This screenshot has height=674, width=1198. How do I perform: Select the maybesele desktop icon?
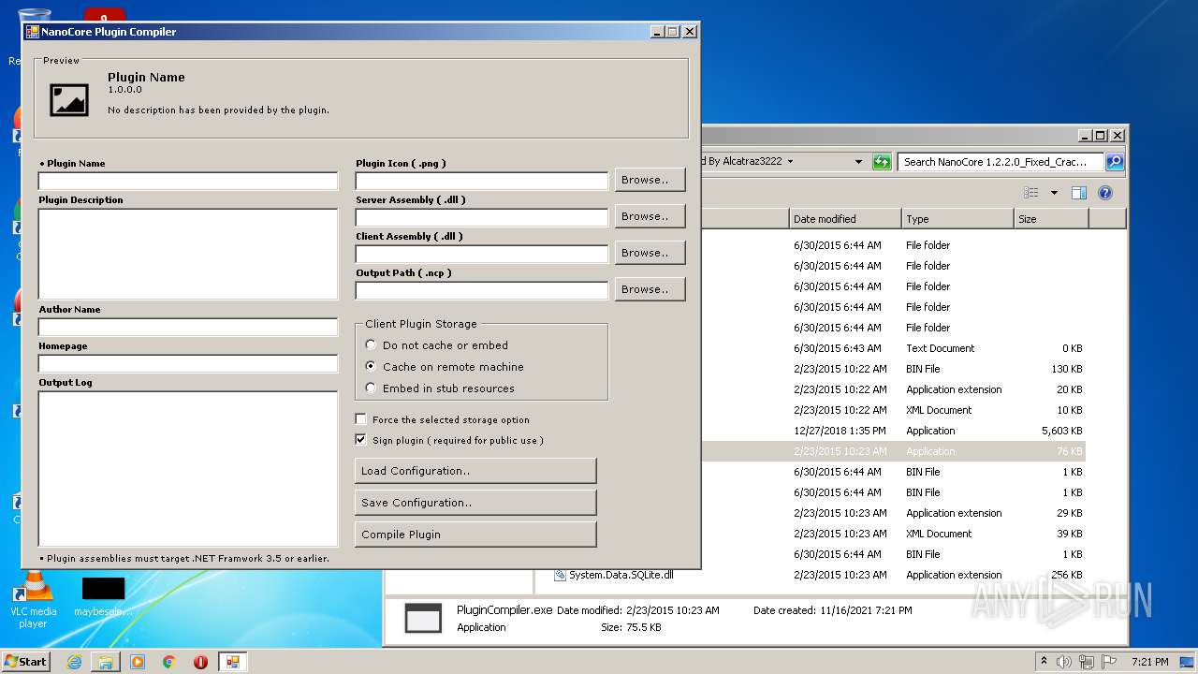pos(103,597)
